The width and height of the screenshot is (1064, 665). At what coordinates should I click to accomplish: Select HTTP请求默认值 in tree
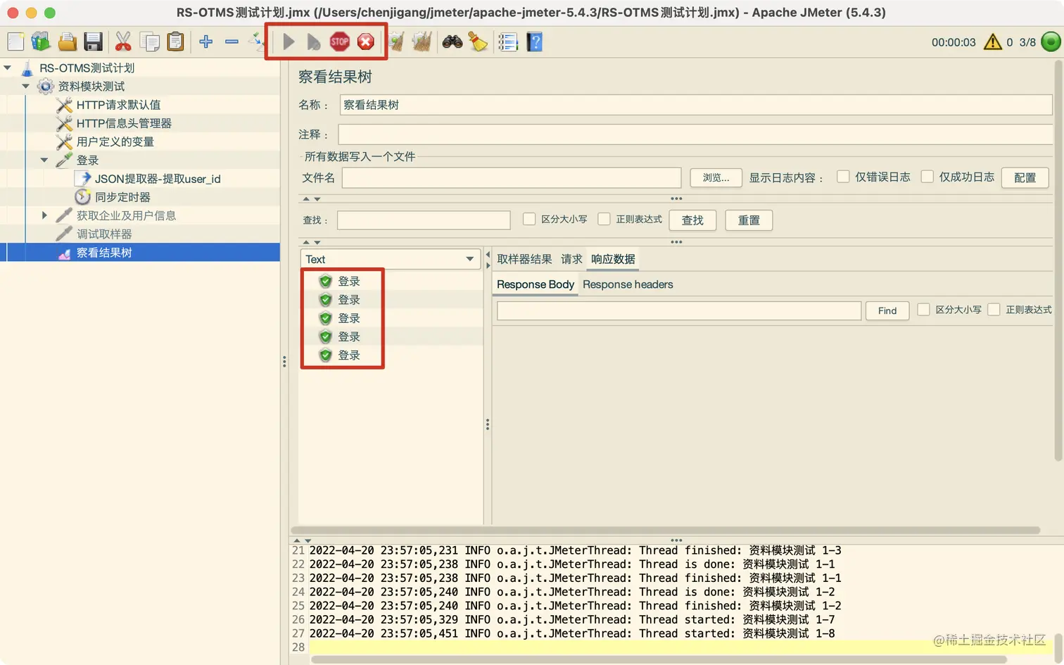coord(118,105)
